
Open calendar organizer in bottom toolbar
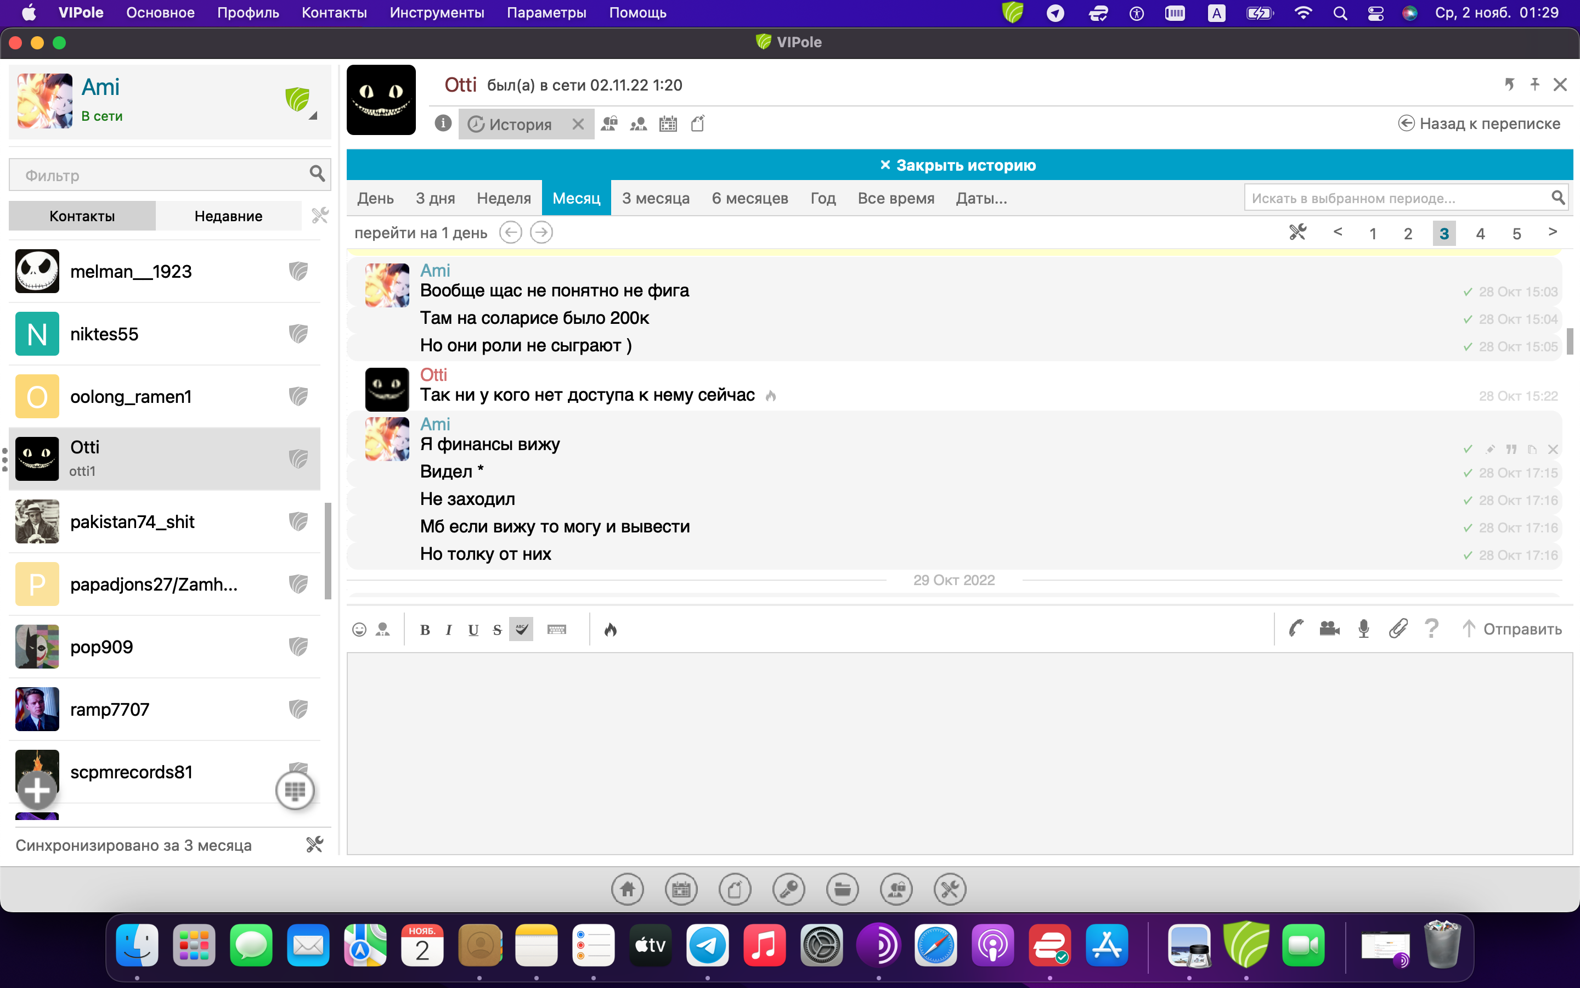(681, 889)
